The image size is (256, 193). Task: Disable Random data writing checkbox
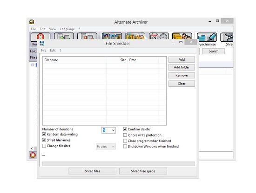click(44, 134)
